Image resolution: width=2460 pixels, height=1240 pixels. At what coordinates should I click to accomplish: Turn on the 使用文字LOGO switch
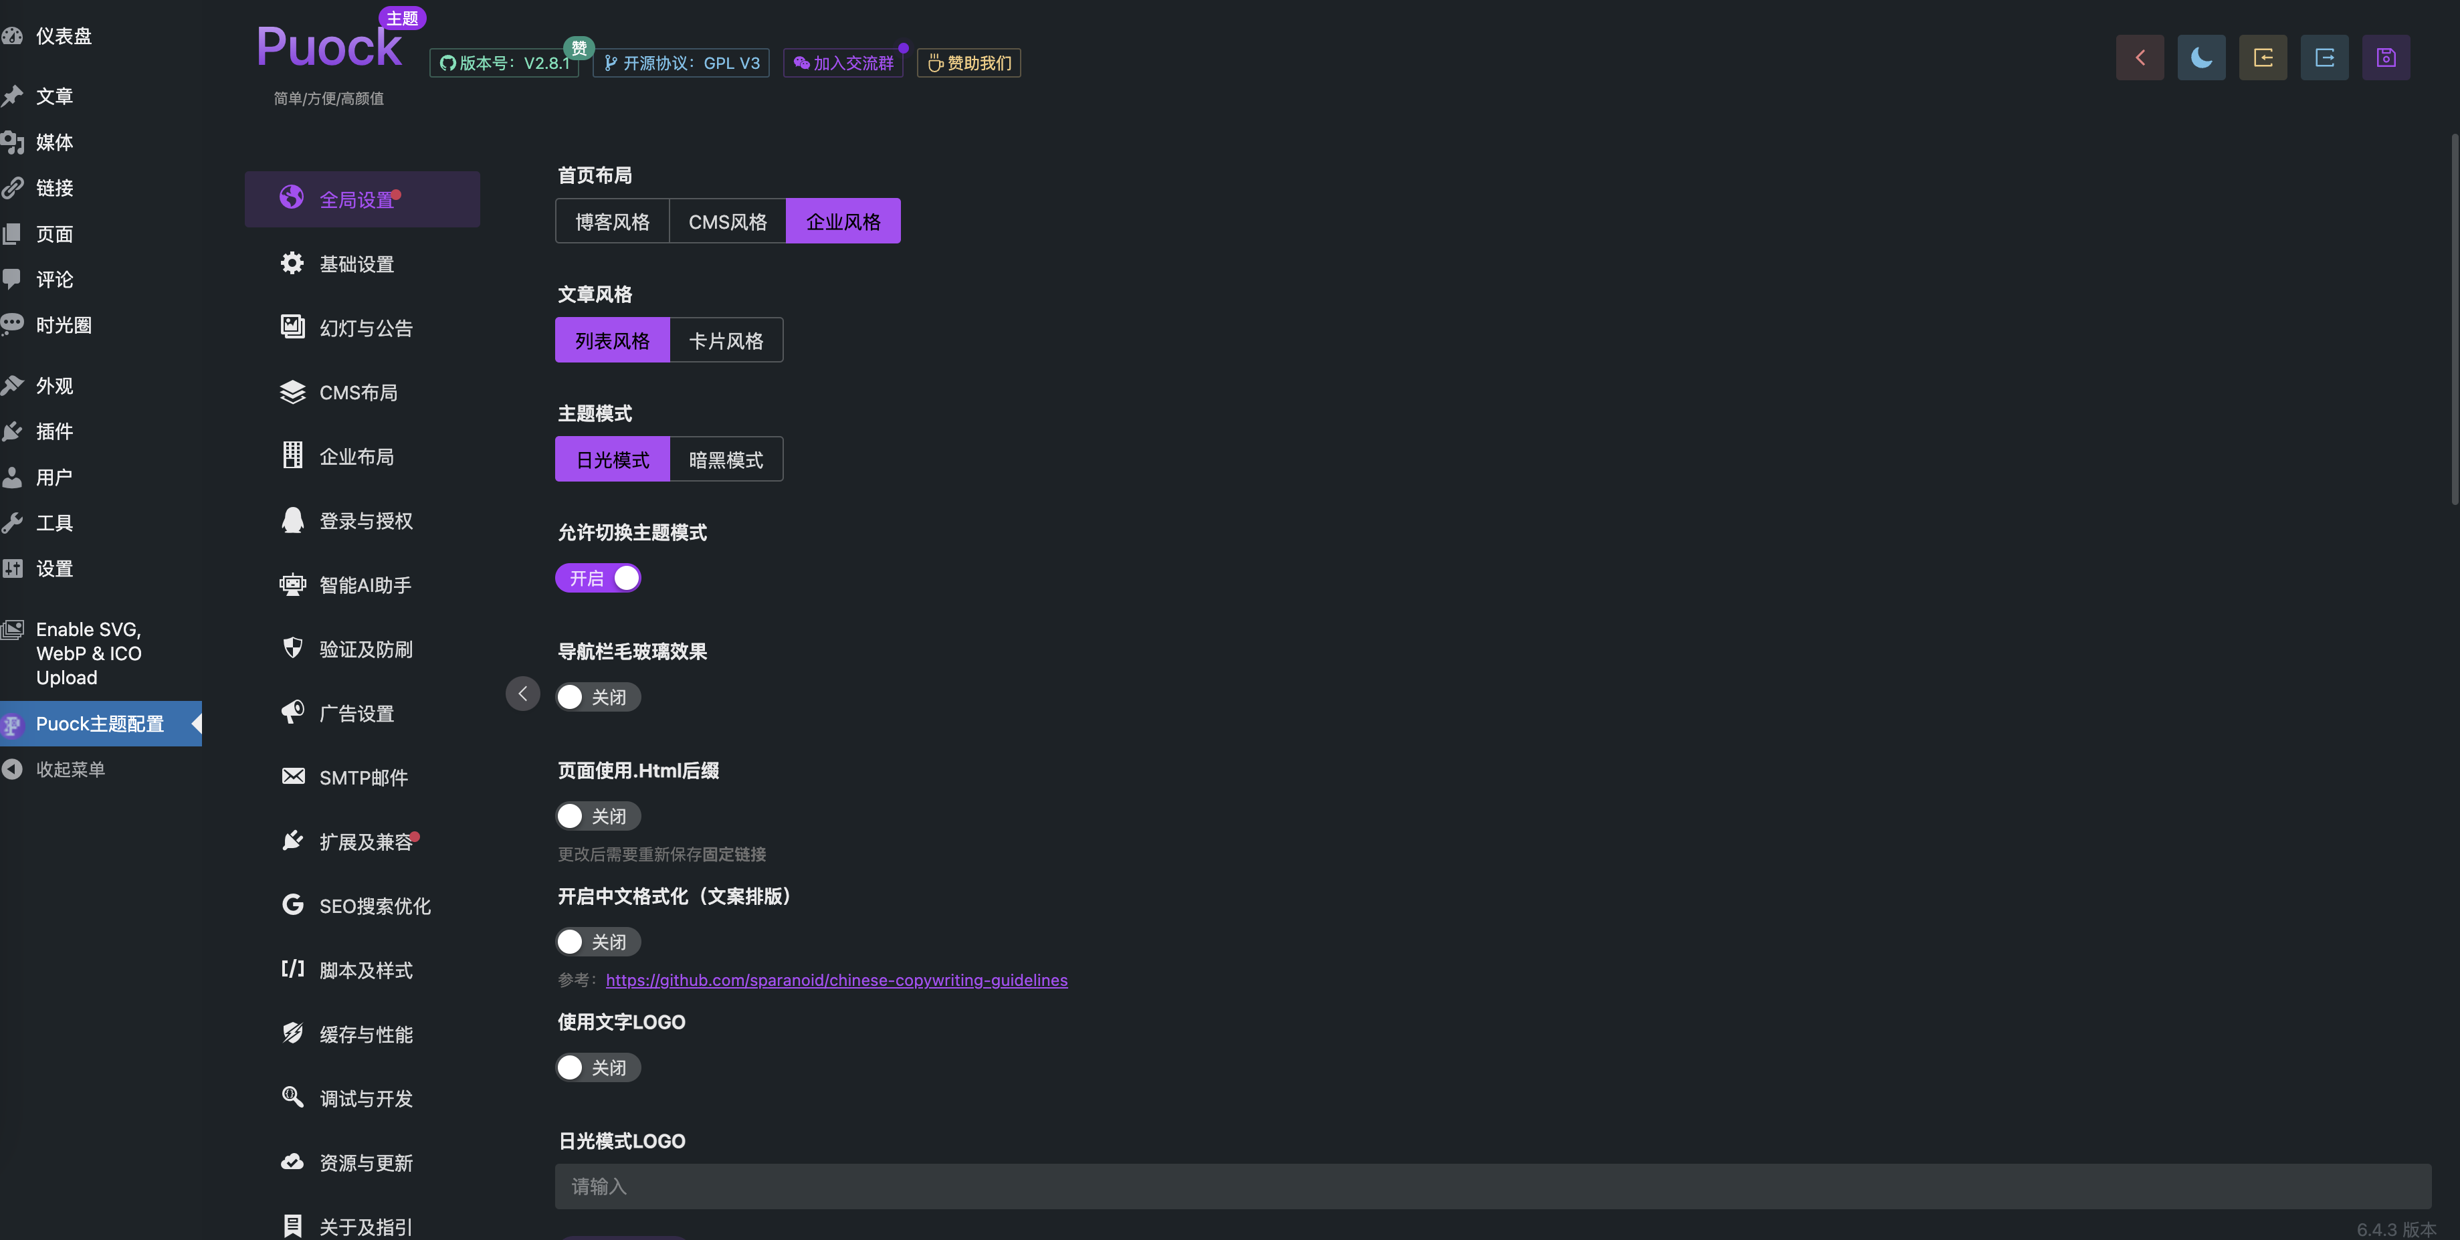599,1067
